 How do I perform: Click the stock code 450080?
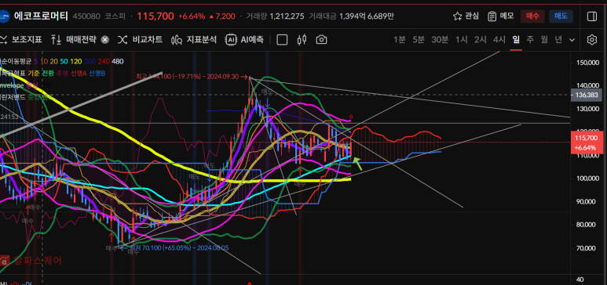pos(86,16)
